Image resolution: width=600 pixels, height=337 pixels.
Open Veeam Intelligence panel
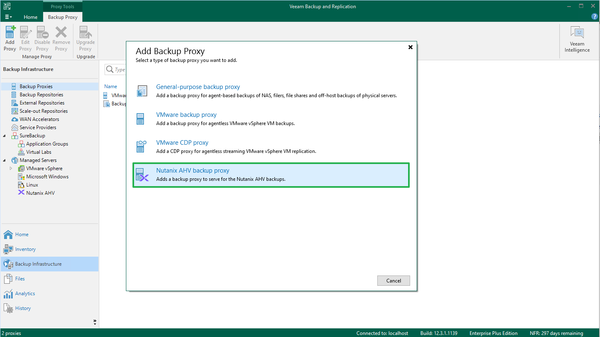pos(577,39)
